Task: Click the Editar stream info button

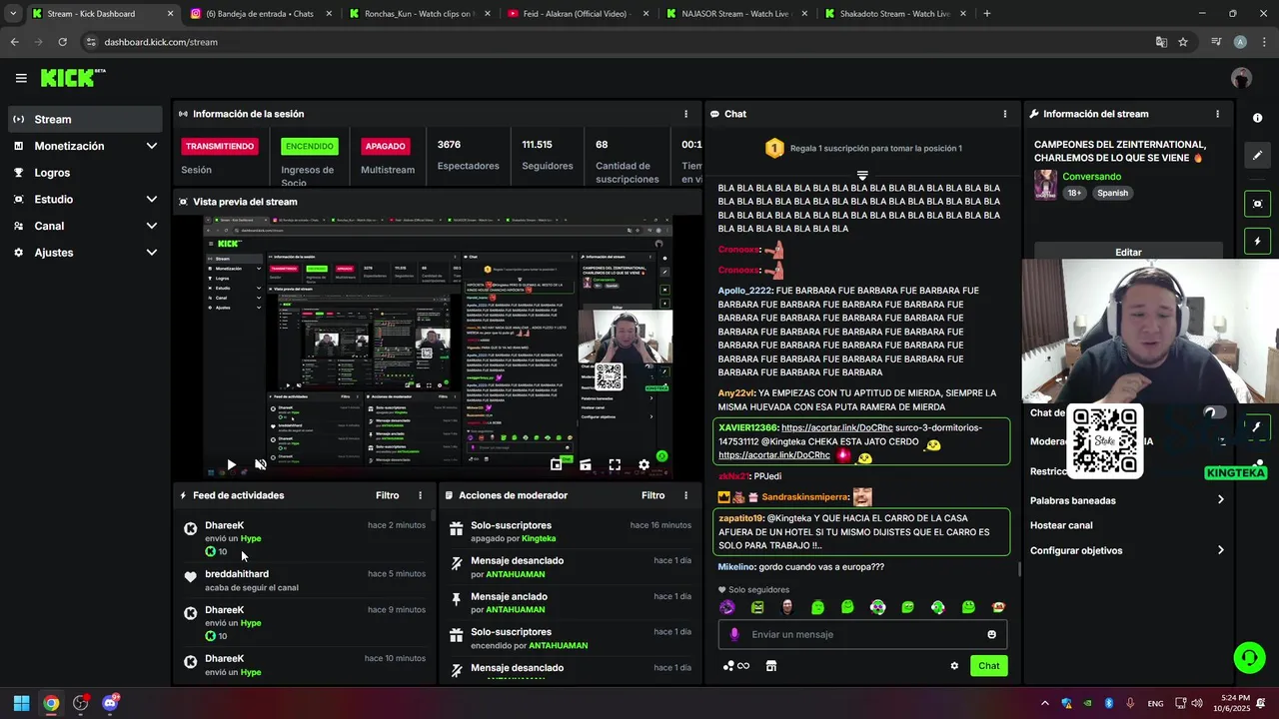Action: click(1128, 253)
